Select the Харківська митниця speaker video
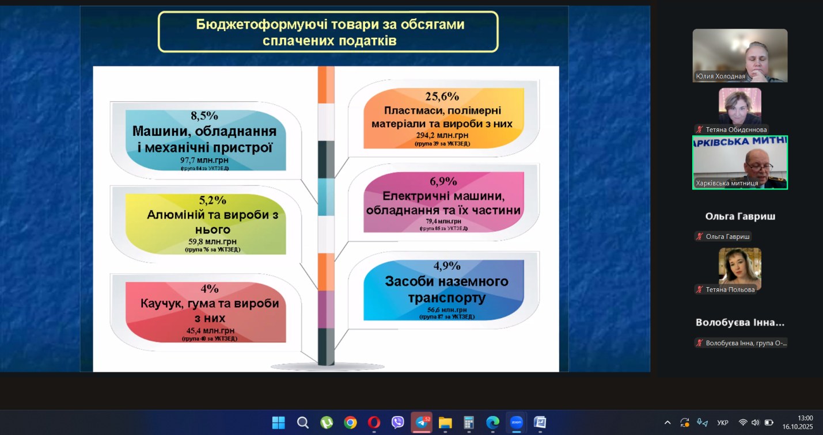The image size is (823, 435). click(739, 163)
